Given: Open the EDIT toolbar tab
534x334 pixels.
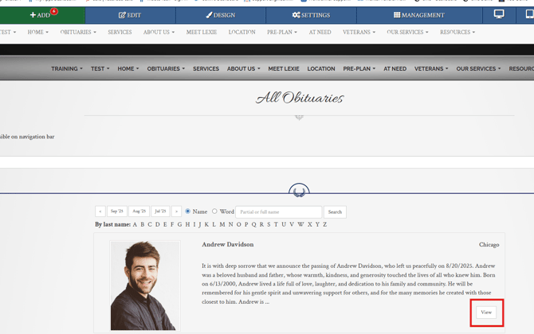Looking at the screenshot, I should tap(130, 15).
